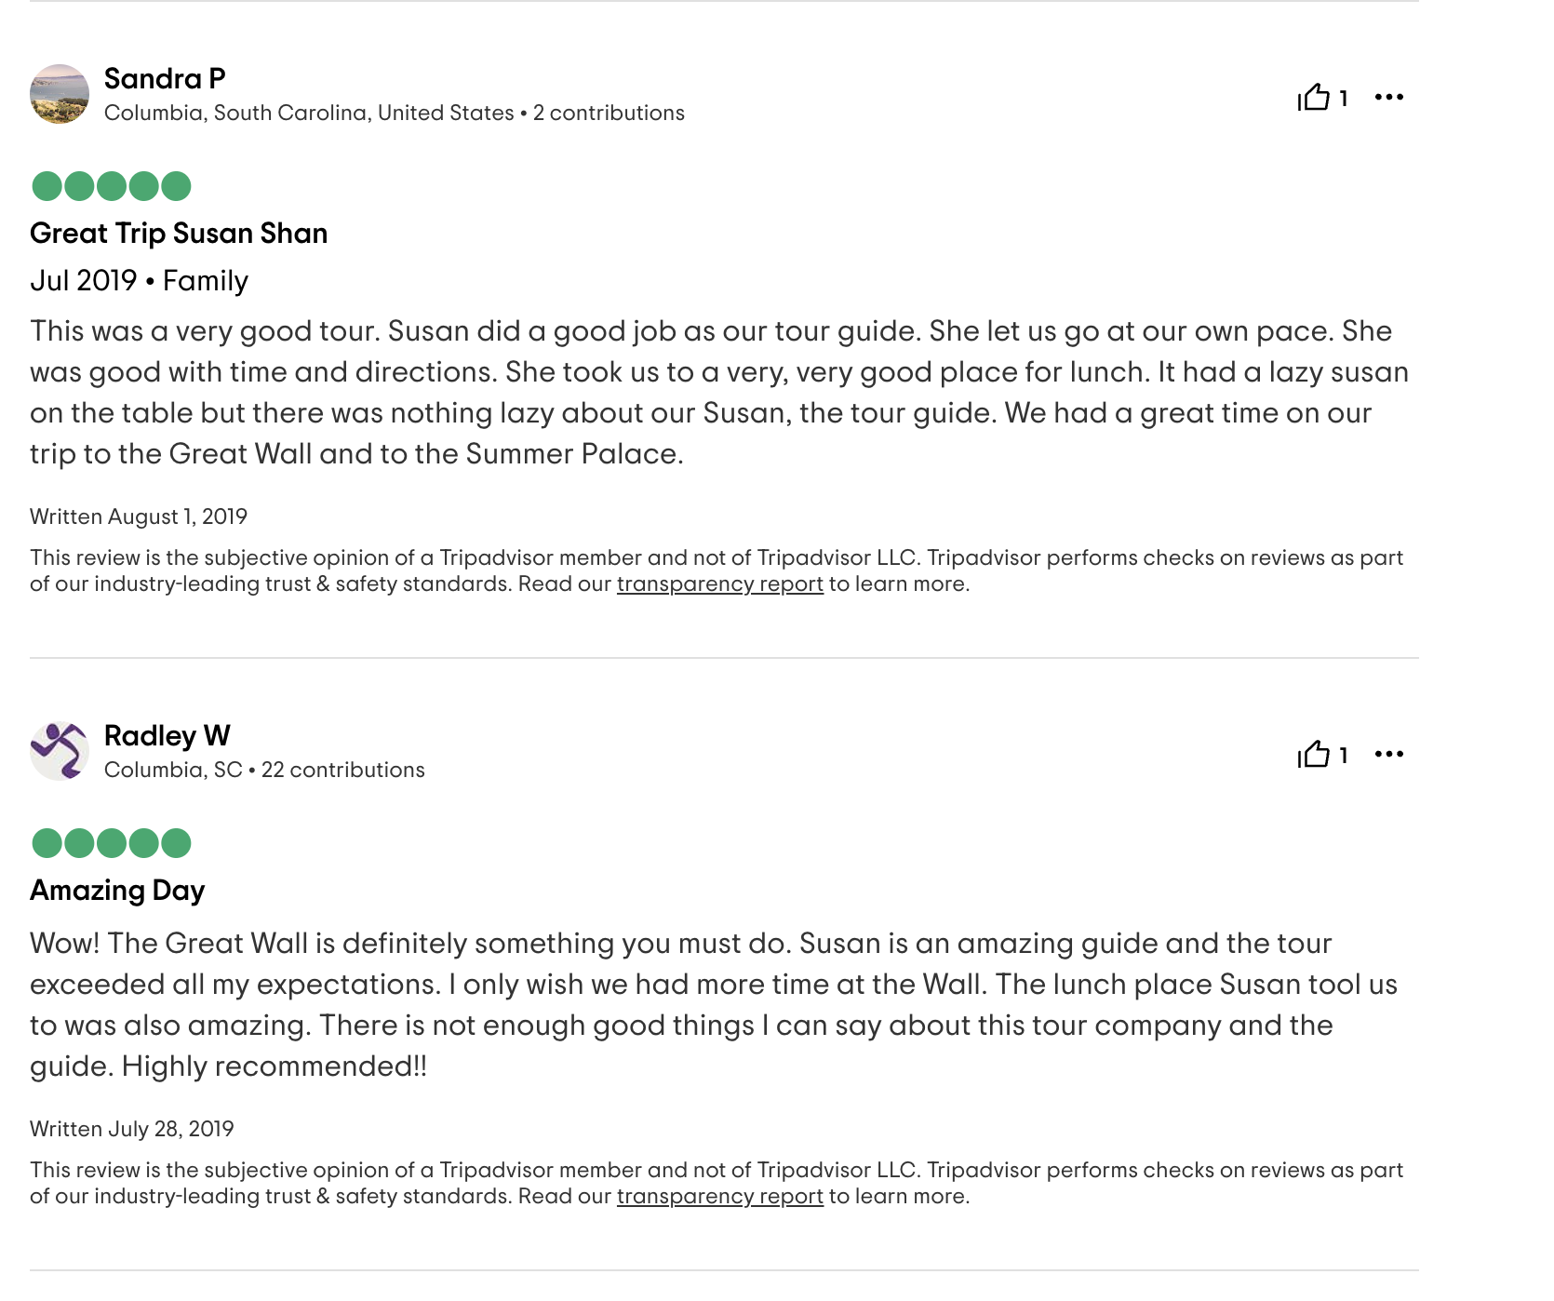Like Sandra P's review with thumbs up
The width and height of the screenshot is (1554, 1301).
pyautogui.click(x=1313, y=98)
